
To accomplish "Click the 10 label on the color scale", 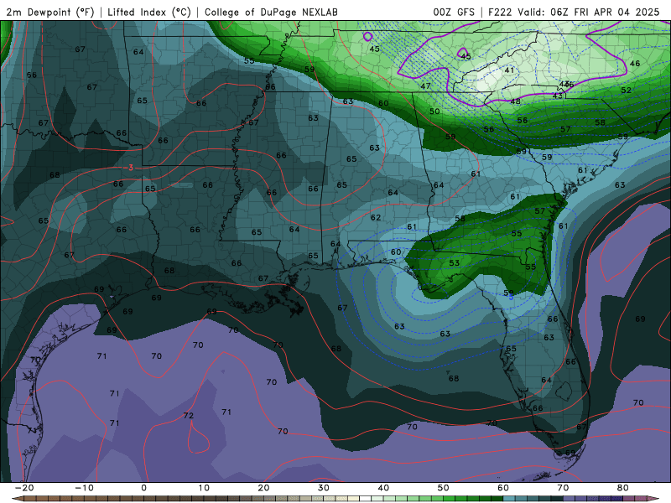I will (204, 488).
